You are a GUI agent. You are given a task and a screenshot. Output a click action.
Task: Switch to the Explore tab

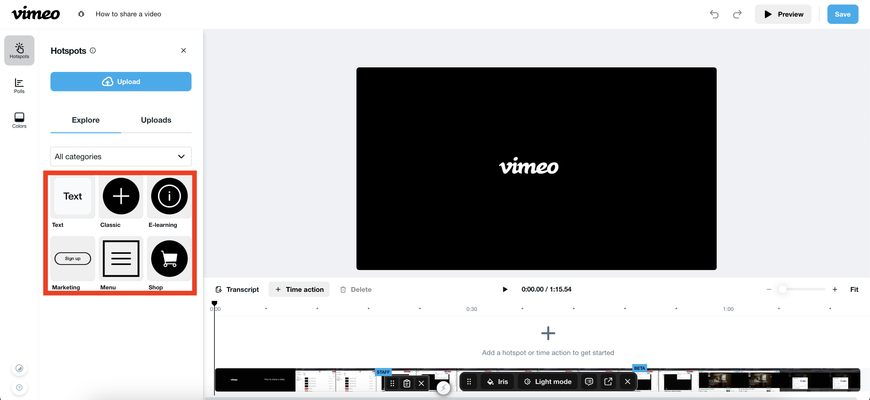pyautogui.click(x=85, y=119)
